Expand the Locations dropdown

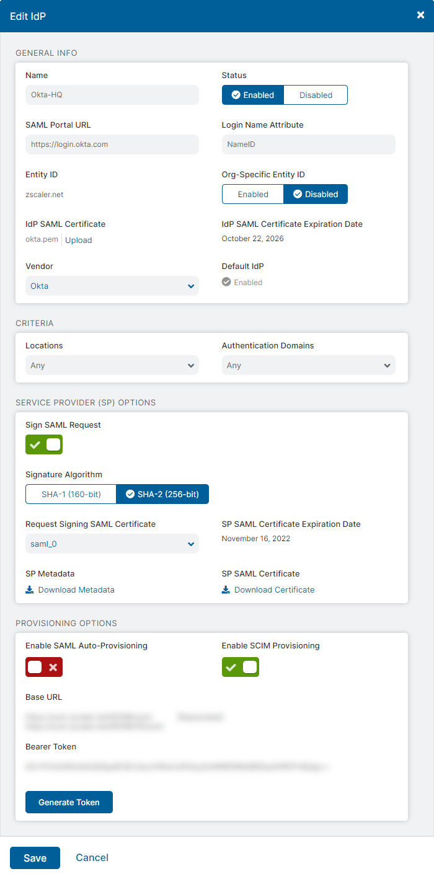[112, 365]
